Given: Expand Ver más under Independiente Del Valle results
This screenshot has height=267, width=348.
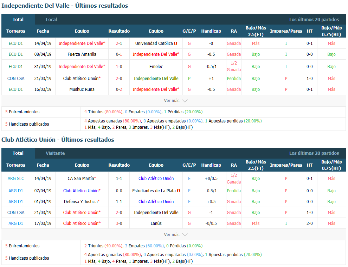Looking at the screenshot, I should coord(175,101).
